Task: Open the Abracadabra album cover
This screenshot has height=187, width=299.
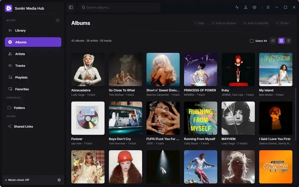Action: 88,70
